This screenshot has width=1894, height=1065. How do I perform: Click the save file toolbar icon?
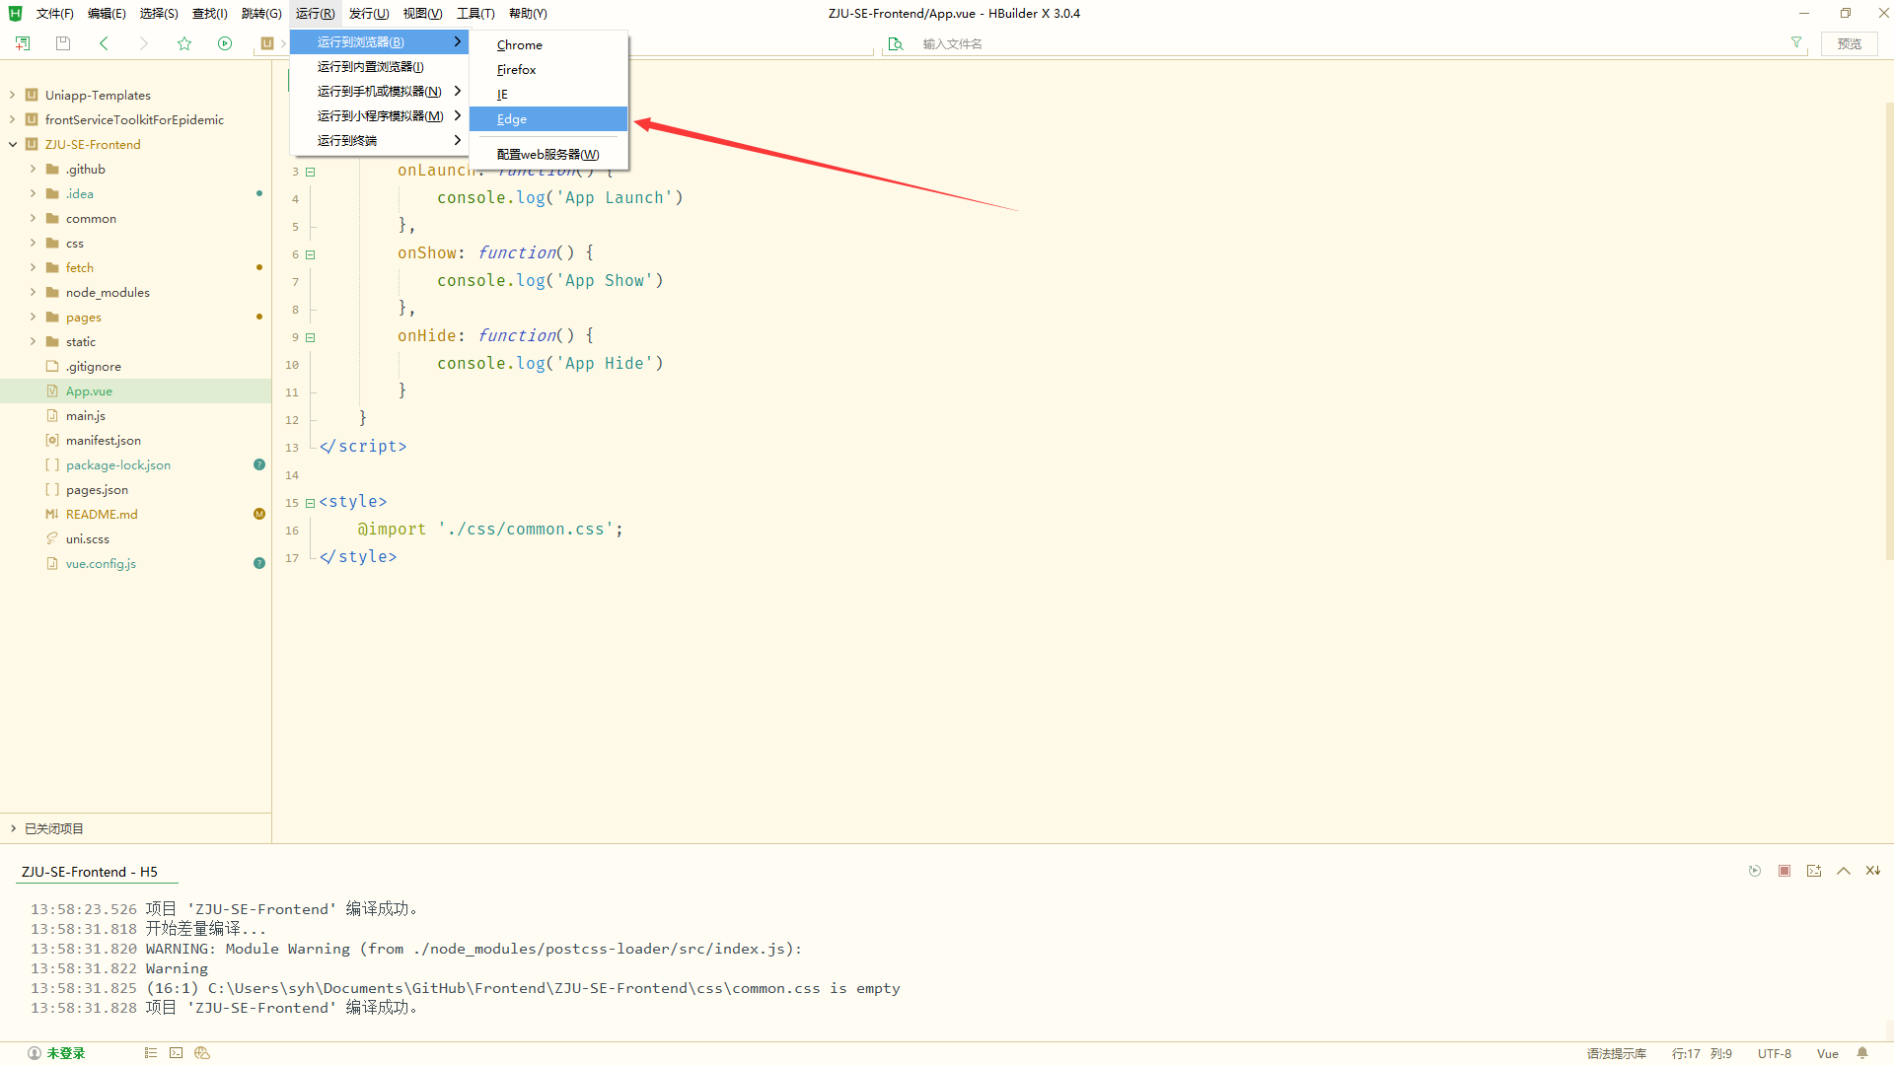(63, 43)
